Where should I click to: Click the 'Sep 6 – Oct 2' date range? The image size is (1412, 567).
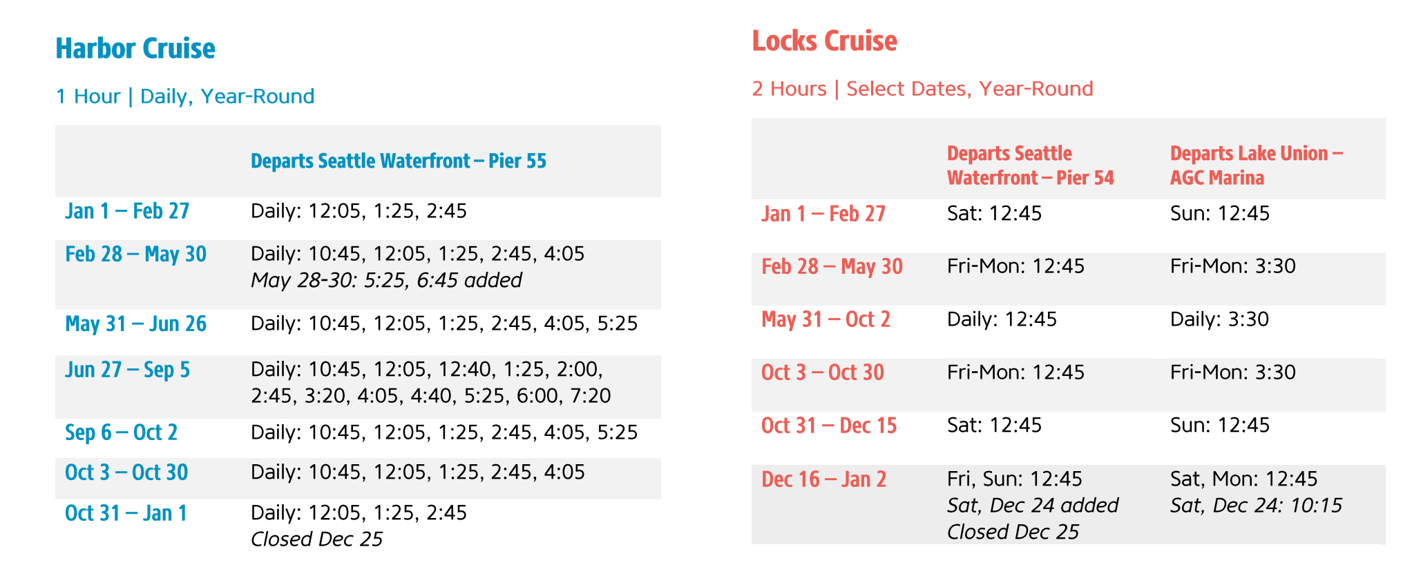tap(121, 433)
